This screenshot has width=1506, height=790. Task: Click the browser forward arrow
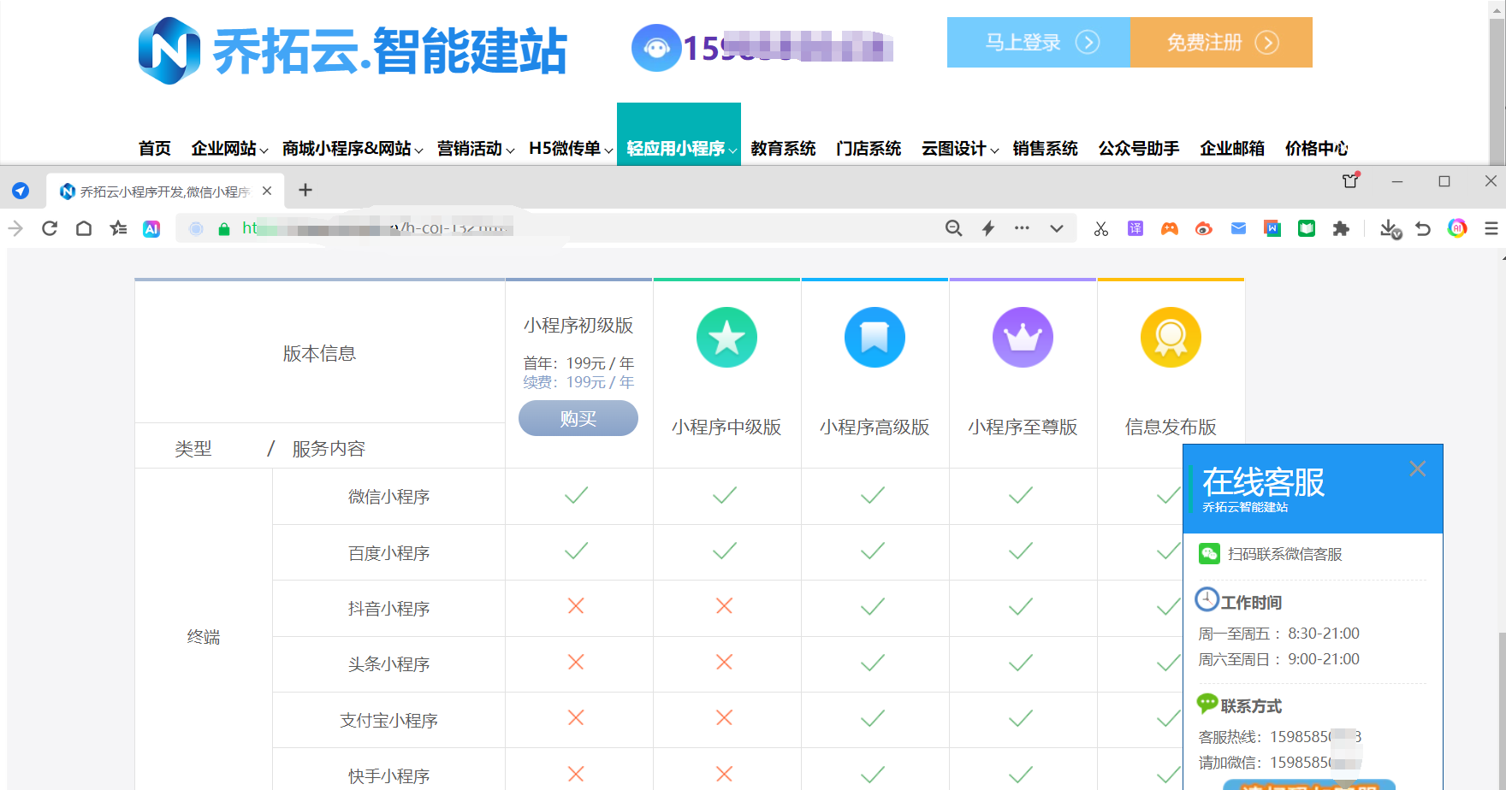coord(15,228)
